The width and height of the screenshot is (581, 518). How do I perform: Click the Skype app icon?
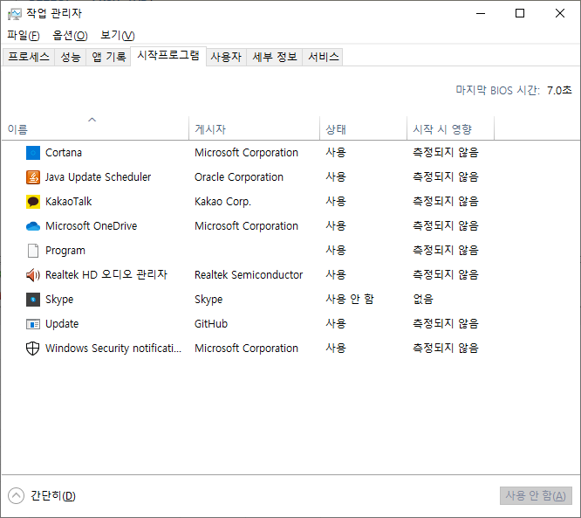click(33, 300)
